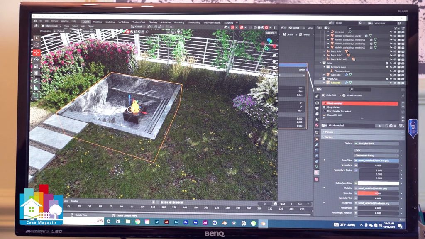Viewport: 425px width, 239px height.
Task: Switch to the Shading workspace tab
Action: (x=153, y=22)
